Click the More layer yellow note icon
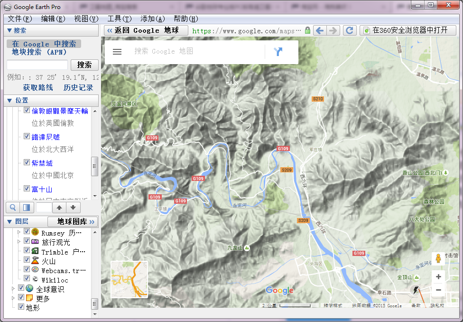463x322 pixels. point(29,297)
